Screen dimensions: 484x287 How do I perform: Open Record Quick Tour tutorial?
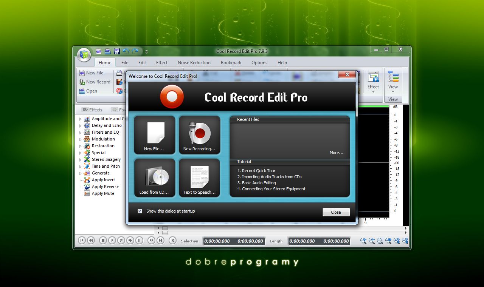tap(256, 171)
